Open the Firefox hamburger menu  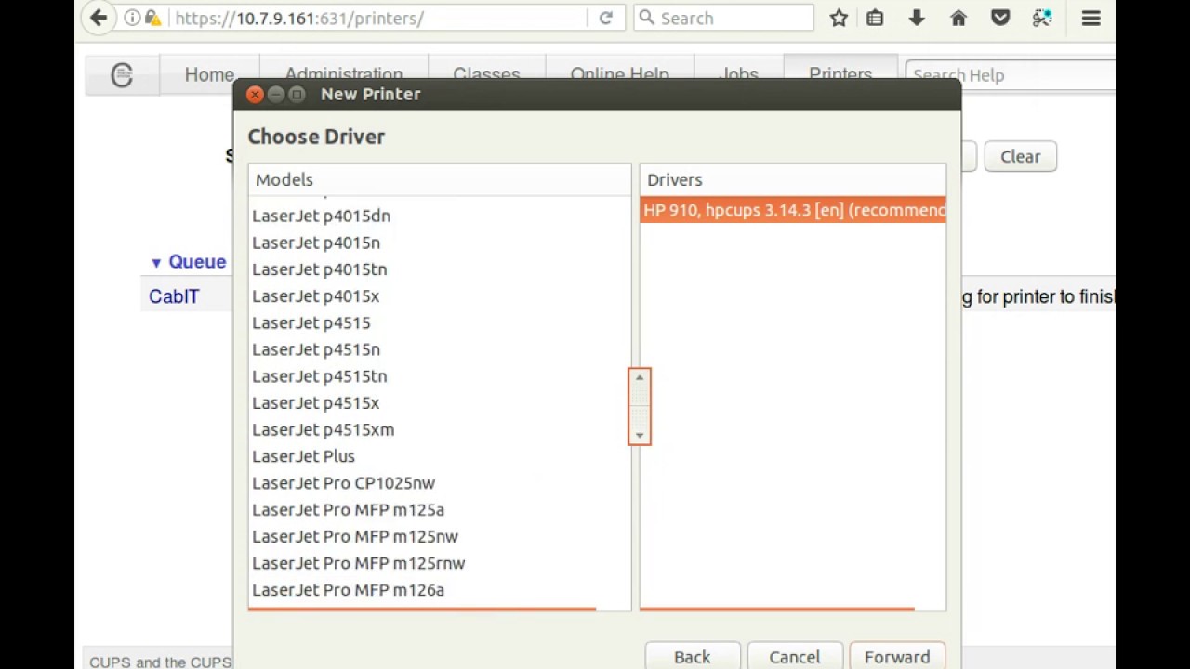coord(1091,18)
